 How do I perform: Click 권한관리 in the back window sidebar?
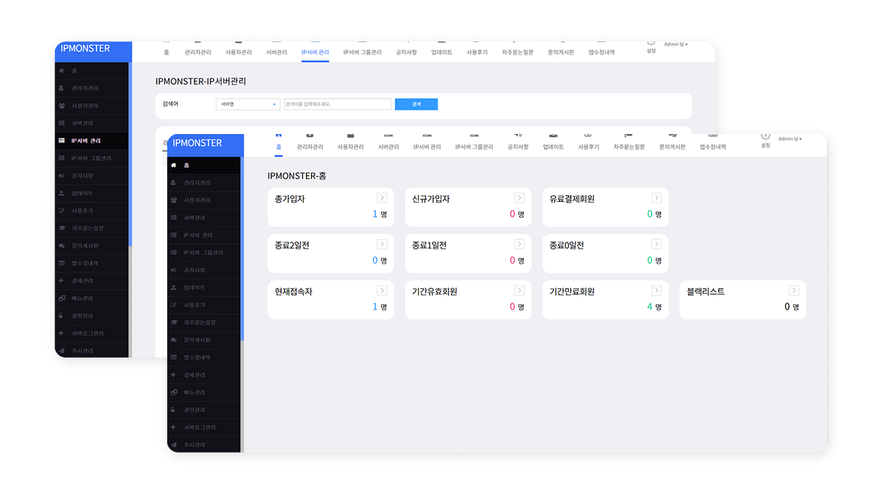[92, 316]
